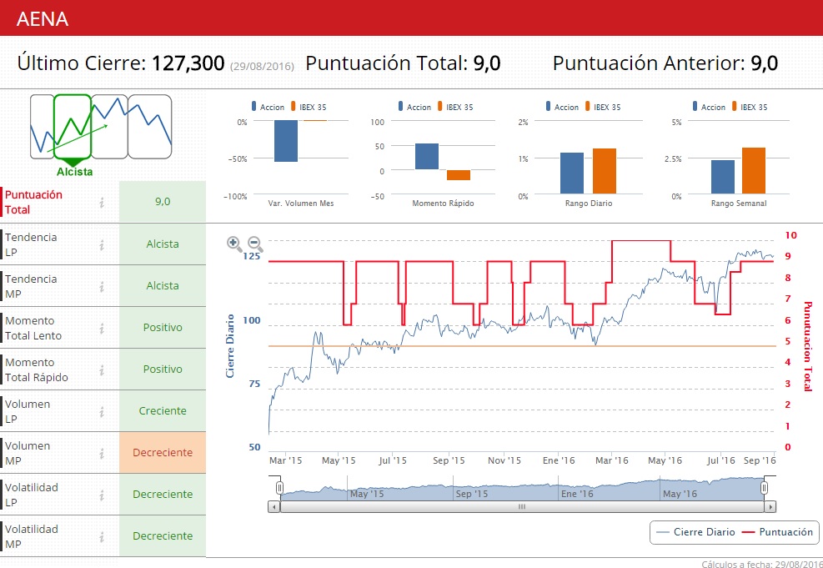Click the orange IBEX 35 bar in Momento Rápido
Screen dimensions: 823x568
[459, 175]
